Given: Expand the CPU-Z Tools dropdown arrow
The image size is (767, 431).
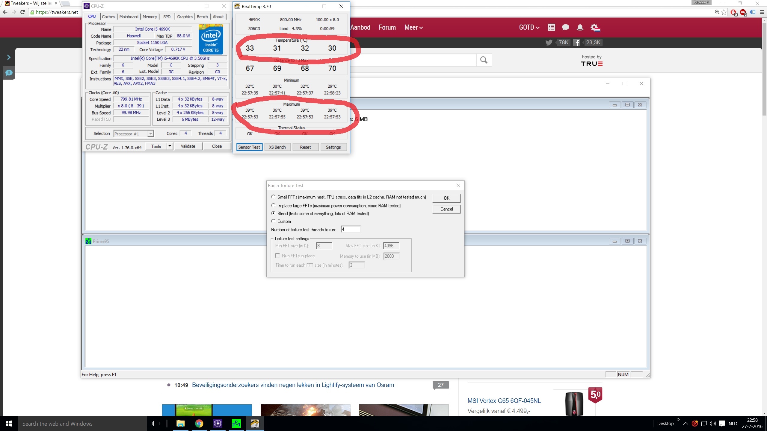Looking at the screenshot, I should [x=170, y=146].
